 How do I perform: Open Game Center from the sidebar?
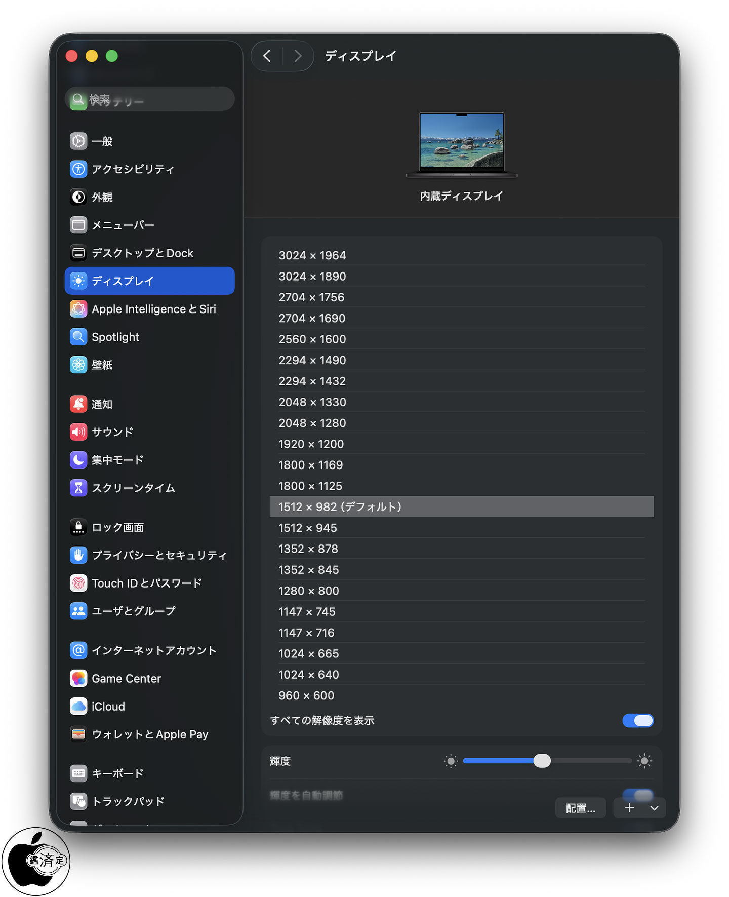(x=126, y=678)
